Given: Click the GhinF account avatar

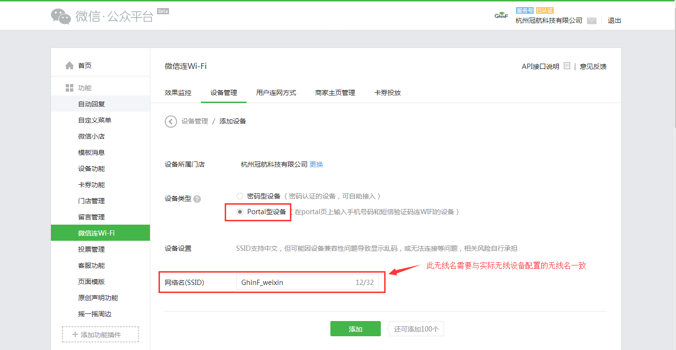Looking at the screenshot, I should click(x=501, y=16).
